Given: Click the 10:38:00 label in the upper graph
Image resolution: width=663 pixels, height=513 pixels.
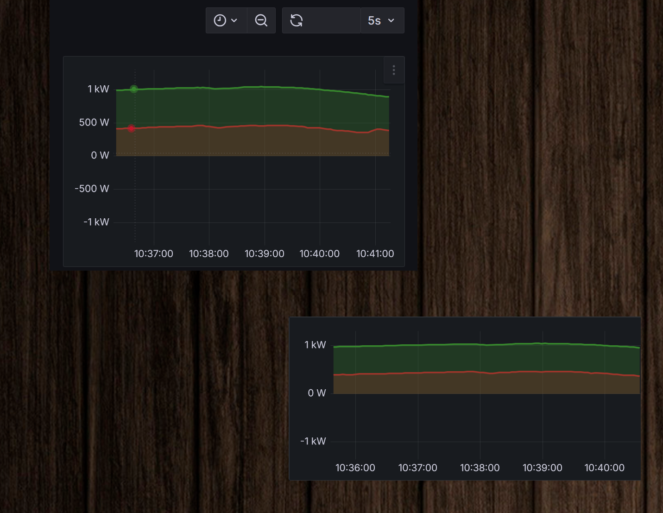Looking at the screenshot, I should click(x=209, y=253).
